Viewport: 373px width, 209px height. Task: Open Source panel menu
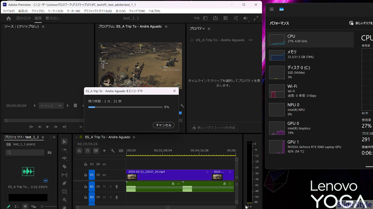[43, 26]
